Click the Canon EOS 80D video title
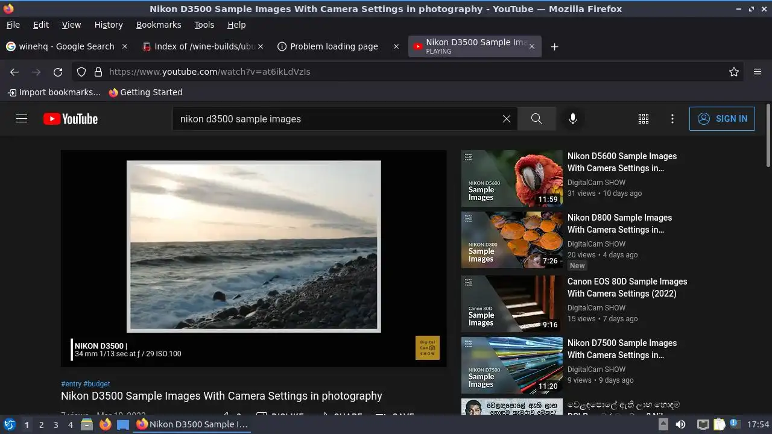 [627, 288]
